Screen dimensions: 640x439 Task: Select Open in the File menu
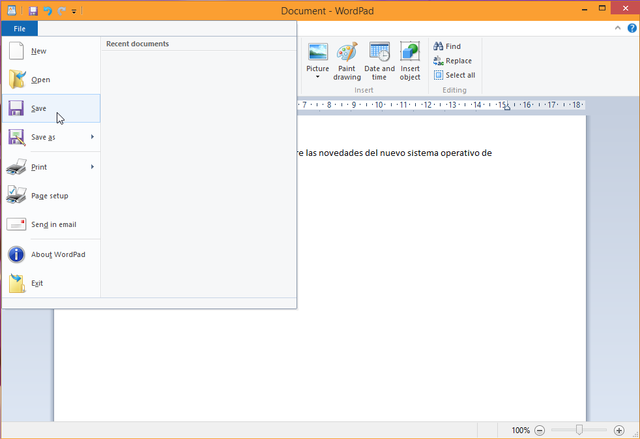point(40,80)
